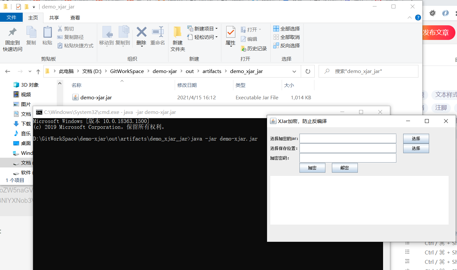
Task: Click the Encrypt (加密) button
Action: click(x=312, y=168)
